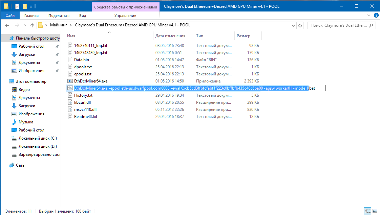Click the New folder icon in title bar
This screenshot has height=215, width=380.
(x=25, y=6)
